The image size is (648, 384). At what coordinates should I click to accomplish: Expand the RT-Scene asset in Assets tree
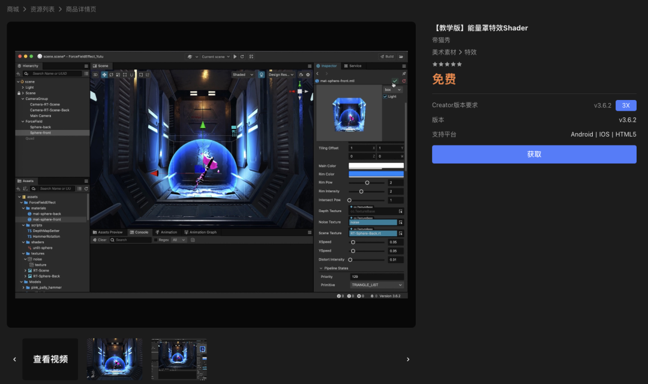point(25,271)
